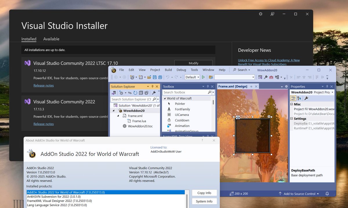Click Solution Explorer Sync with Active Document icon

(130, 93)
